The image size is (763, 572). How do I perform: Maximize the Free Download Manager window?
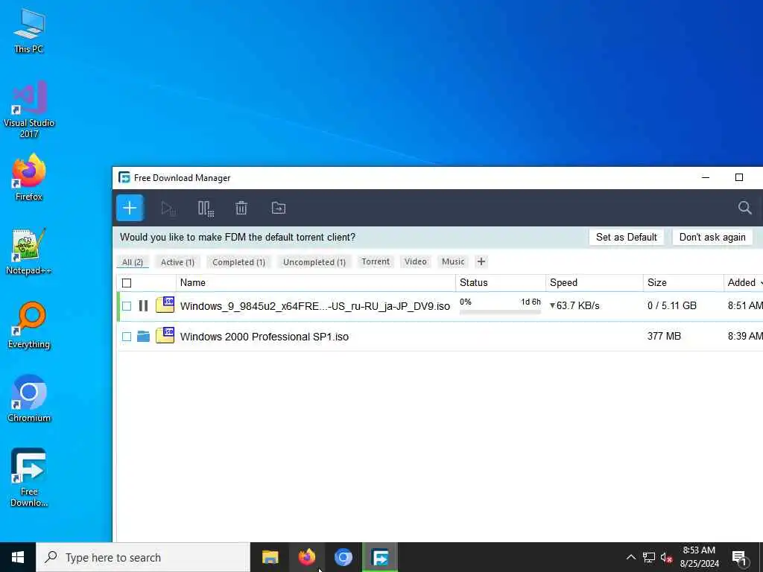coord(738,177)
